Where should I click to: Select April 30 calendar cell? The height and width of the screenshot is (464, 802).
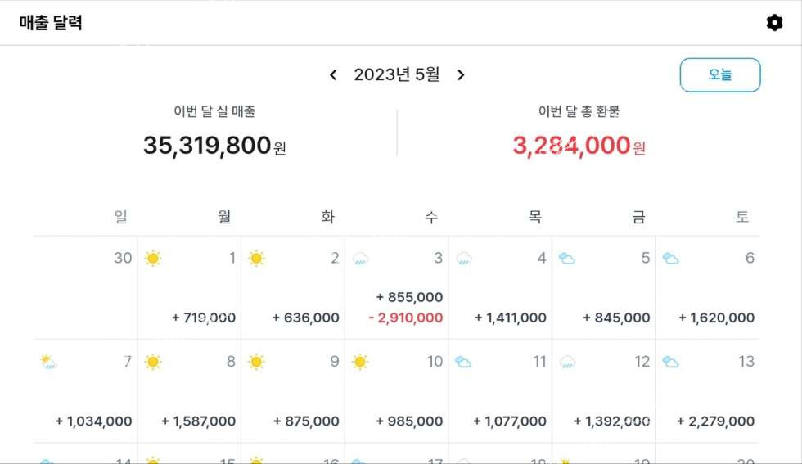pyautogui.click(x=85, y=288)
